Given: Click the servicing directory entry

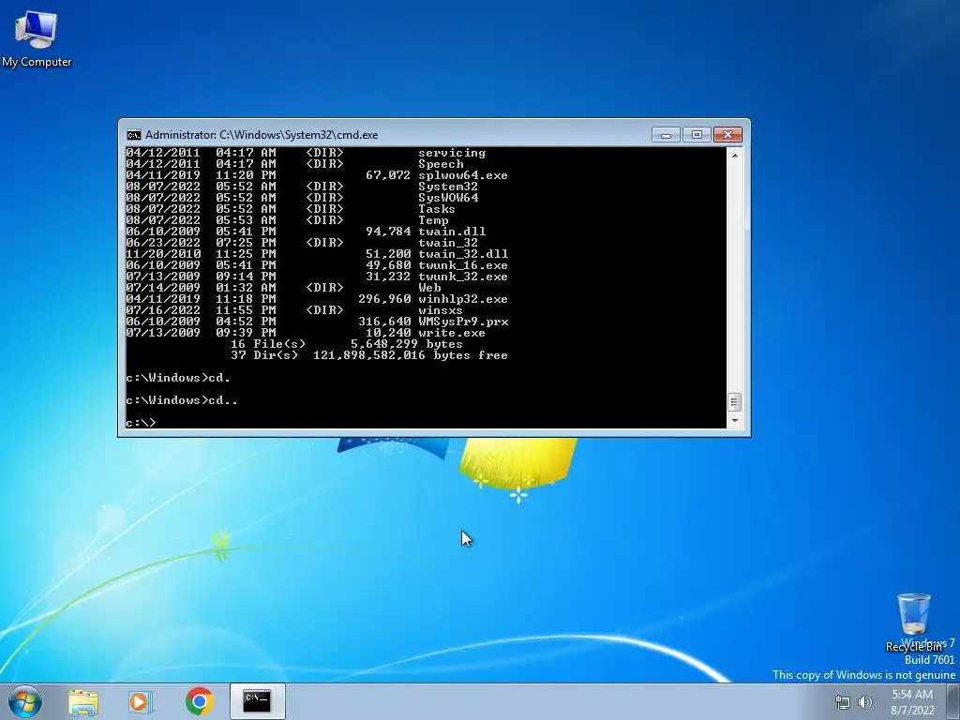Looking at the screenshot, I should click(x=452, y=153).
